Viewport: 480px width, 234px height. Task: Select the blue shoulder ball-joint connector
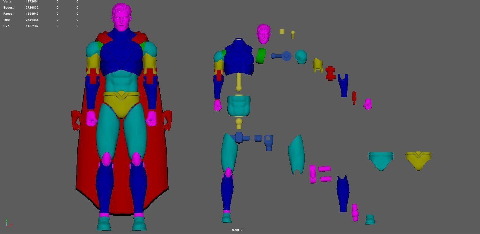281,56
